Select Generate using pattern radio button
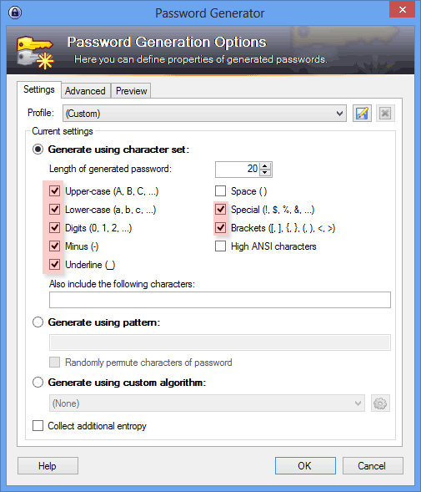421x492 pixels. [38, 322]
